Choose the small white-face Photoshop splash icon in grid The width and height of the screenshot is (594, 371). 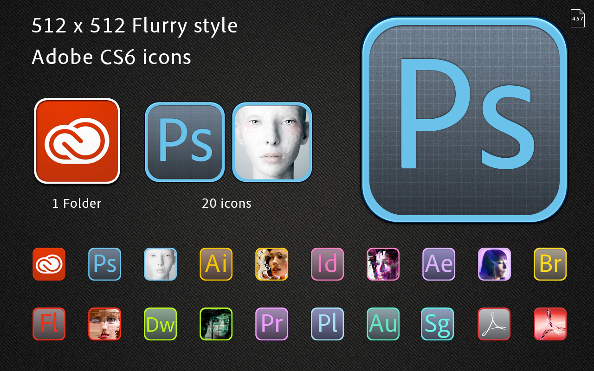(x=161, y=264)
